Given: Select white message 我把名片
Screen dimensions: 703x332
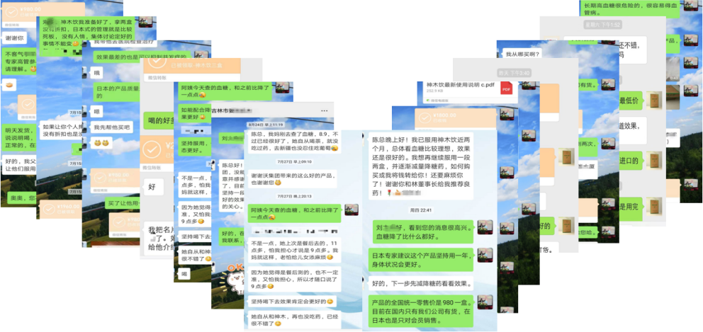Looking at the screenshot, I should 159,240.
